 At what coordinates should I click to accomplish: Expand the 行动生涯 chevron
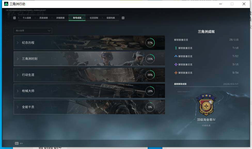[18, 75]
